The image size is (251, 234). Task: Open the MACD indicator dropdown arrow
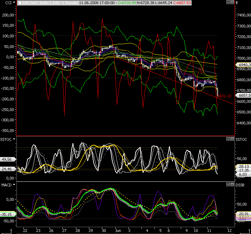(14, 185)
